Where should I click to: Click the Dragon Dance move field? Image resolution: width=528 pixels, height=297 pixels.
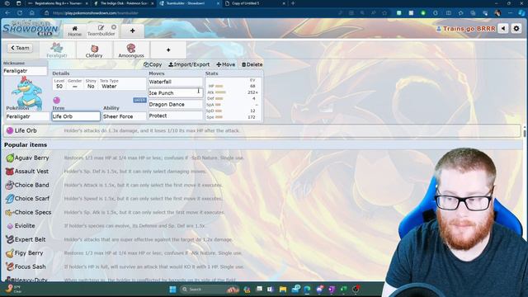176,105
